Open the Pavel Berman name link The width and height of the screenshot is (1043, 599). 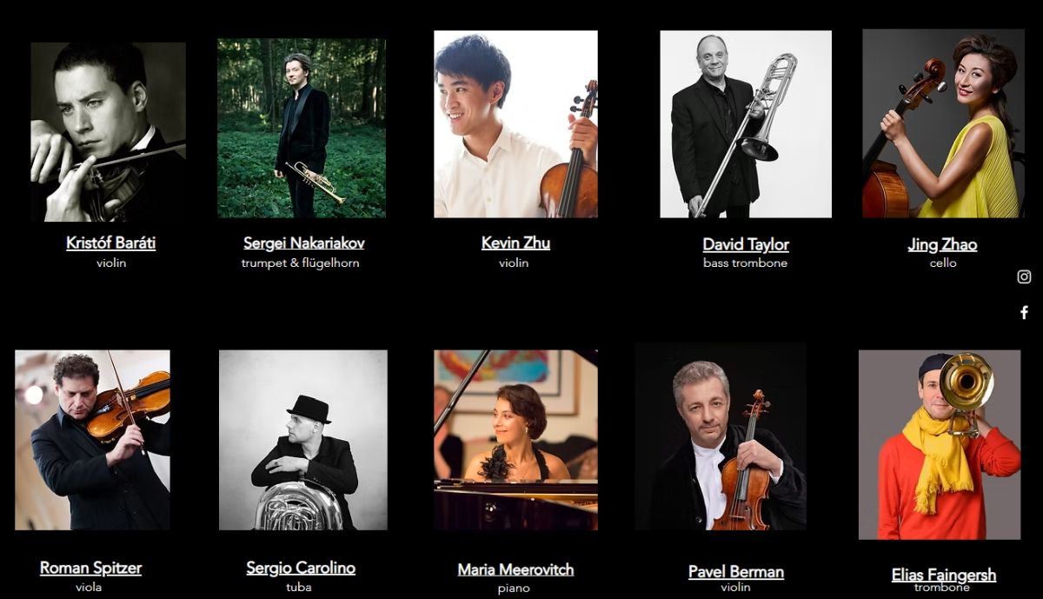(x=736, y=571)
